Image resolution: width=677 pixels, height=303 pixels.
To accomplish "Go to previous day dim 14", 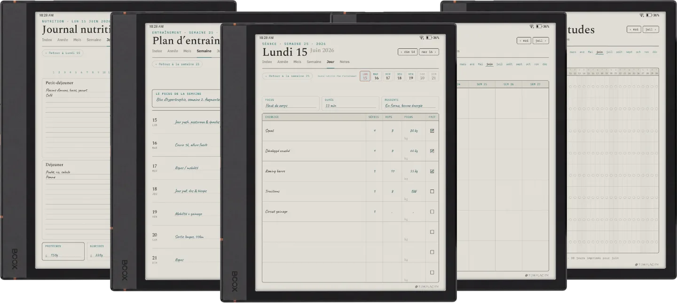I will pos(408,52).
